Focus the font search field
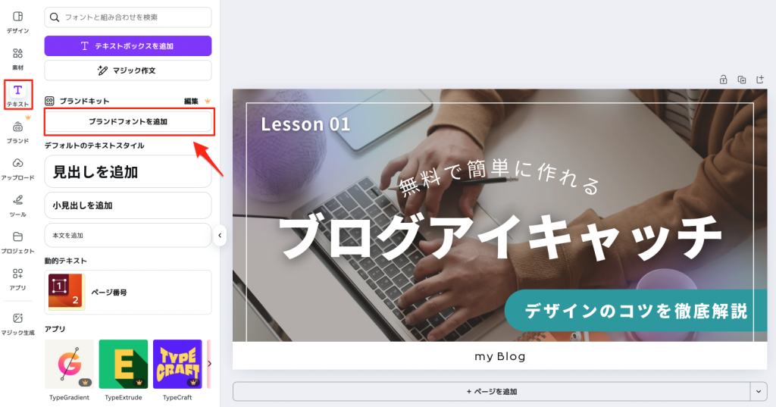Screen dimensions: 776x407 point(128,17)
